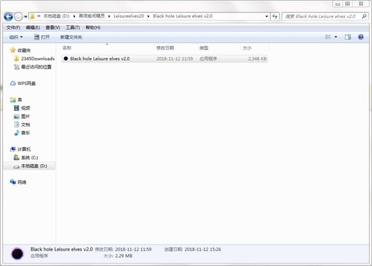The height and width of the screenshot is (266, 372).
Task: Click the back navigation arrow
Action: [x=8, y=16]
